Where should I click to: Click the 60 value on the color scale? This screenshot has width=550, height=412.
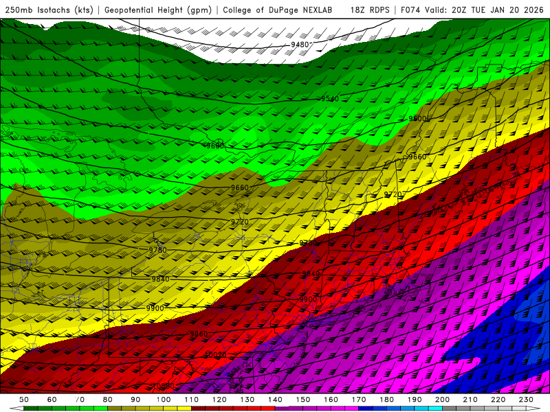coord(52,400)
